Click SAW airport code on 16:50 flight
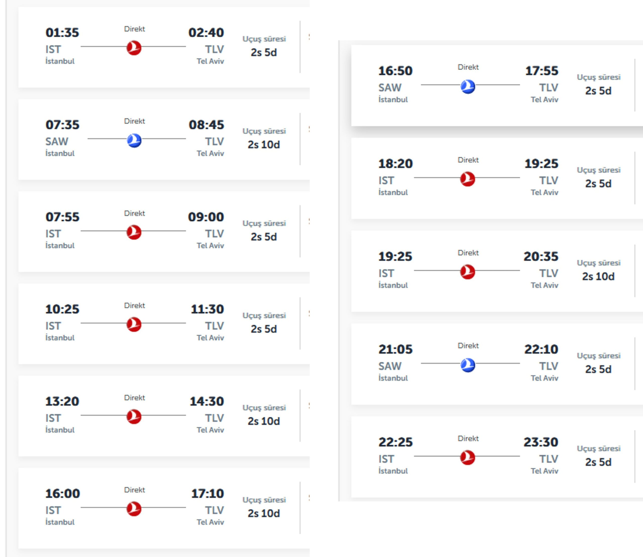 (390, 87)
